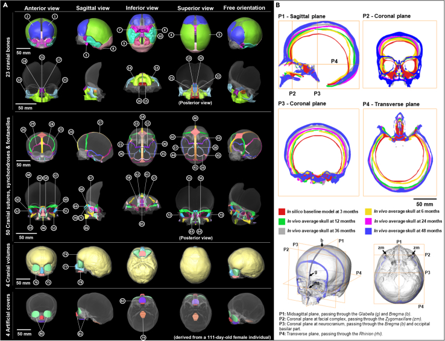Viewport: 445px width, 341px height.
Task: Click circled label 4 in superior view
Action: (x=172, y=35)
